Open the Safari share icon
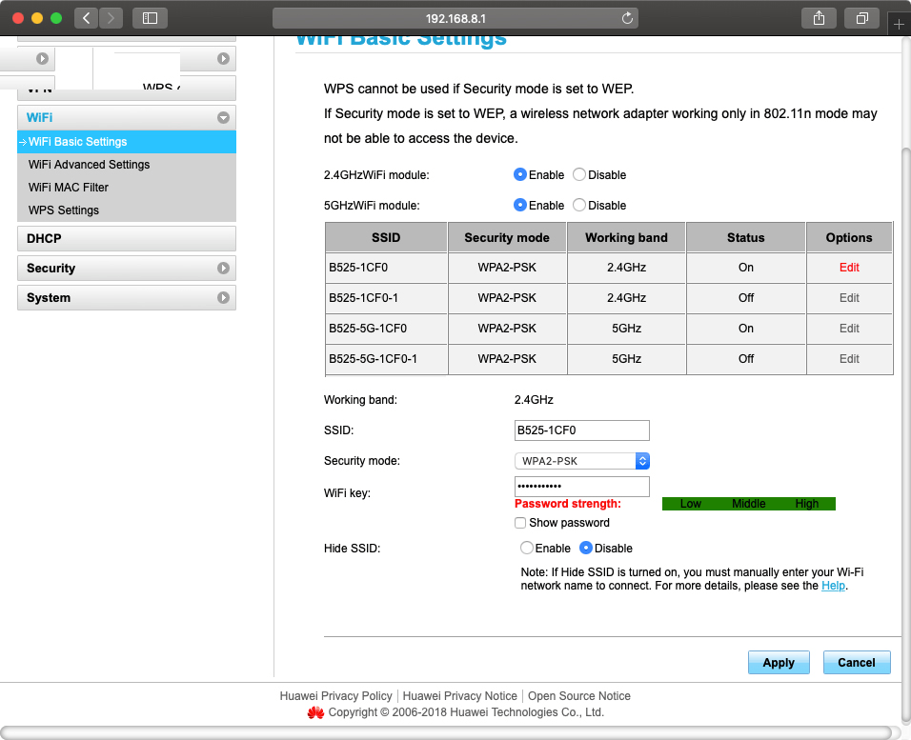The width and height of the screenshot is (911, 740). tap(819, 18)
